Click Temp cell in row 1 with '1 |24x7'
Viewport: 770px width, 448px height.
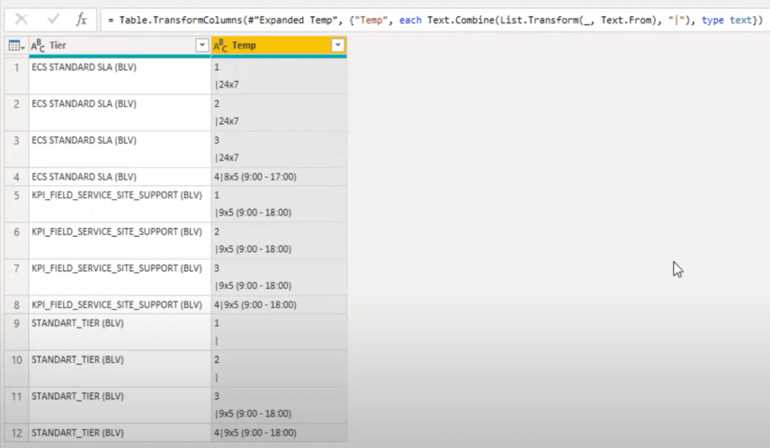coord(279,76)
